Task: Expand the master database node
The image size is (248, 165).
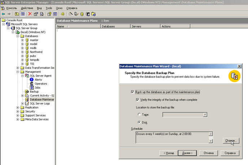Action: (22, 40)
